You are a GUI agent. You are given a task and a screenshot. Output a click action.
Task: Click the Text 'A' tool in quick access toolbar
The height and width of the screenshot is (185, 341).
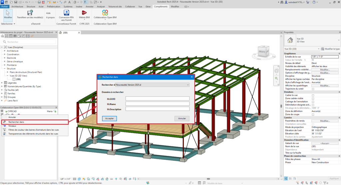click(69, 2)
